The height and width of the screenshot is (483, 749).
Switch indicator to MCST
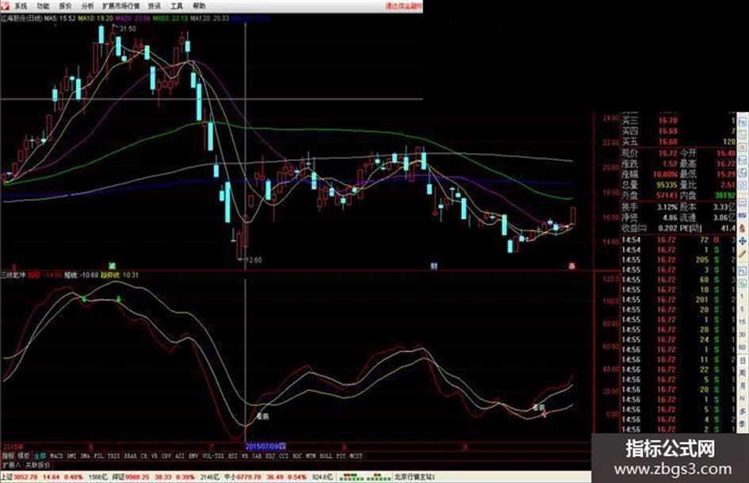tap(356, 456)
